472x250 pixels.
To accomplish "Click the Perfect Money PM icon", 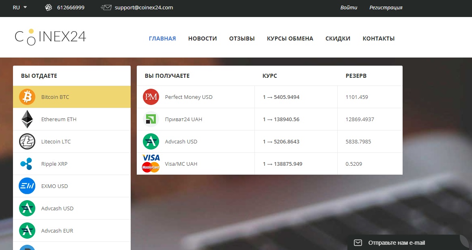I will [151, 97].
